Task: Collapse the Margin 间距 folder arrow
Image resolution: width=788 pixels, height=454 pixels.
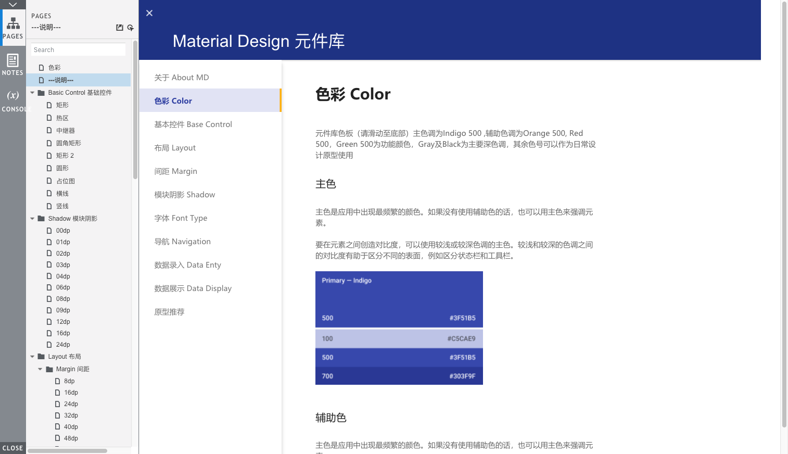Action: point(40,369)
